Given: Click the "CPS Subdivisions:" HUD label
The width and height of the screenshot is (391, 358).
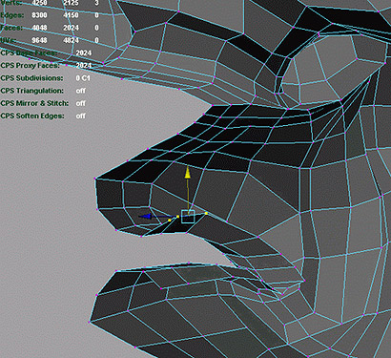Looking at the screenshot, I should 31,78.
